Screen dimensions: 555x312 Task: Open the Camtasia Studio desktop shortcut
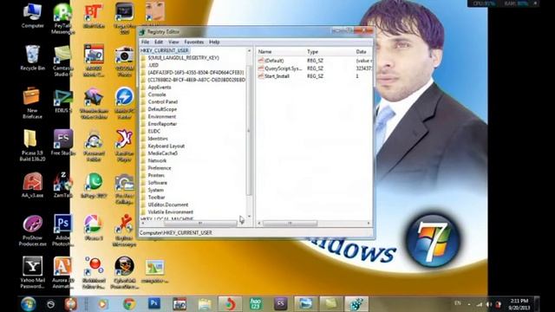pos(62,61)
